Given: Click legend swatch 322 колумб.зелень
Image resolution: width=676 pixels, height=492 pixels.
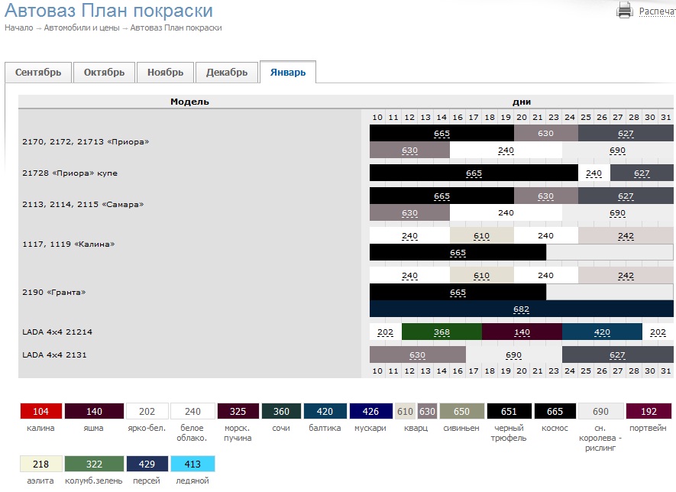Looking at the screenshot, I should click(94, 464).
